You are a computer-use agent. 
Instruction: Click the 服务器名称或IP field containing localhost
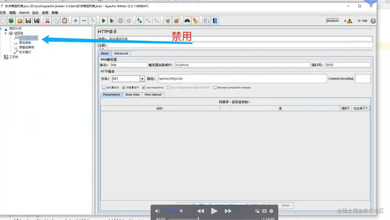click(x=243, y=65)
